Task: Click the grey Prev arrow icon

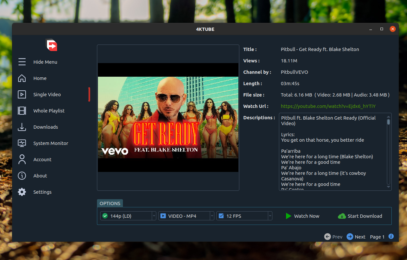Action: [328, 237]
